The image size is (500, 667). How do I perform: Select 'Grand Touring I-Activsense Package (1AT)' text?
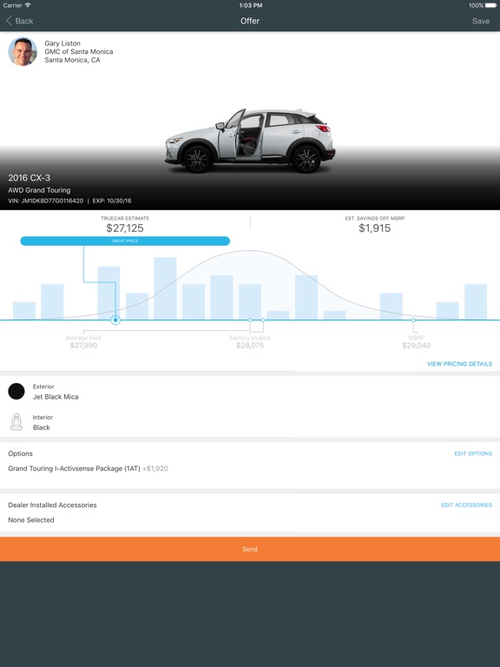coord(74,468)
